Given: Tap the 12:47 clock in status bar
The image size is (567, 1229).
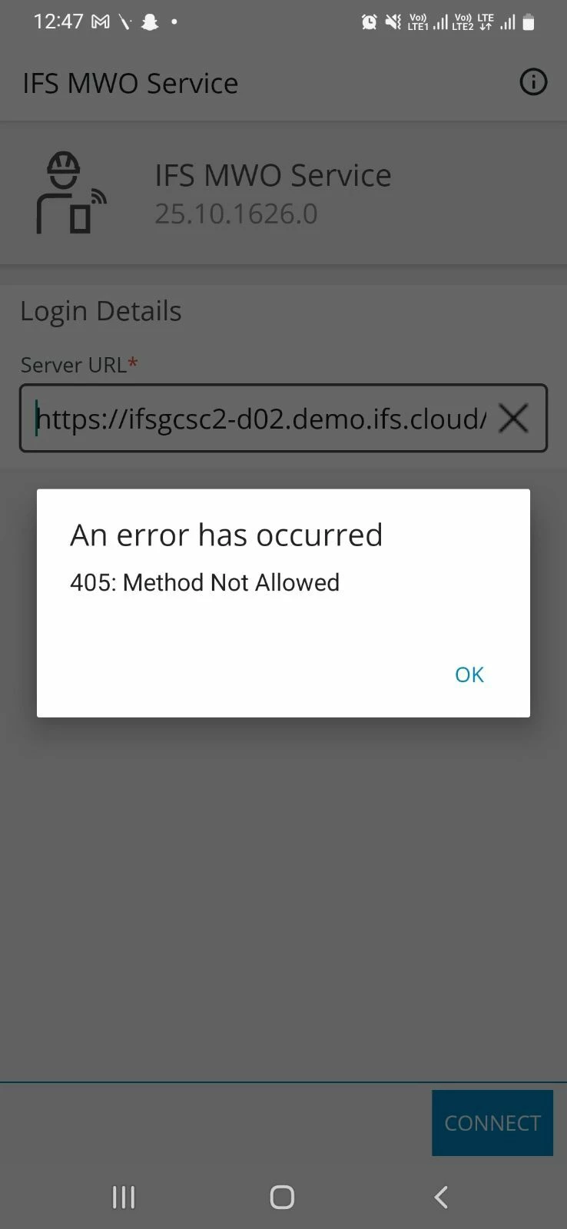Looking at the screenshot, I should (x=58, y=22).
